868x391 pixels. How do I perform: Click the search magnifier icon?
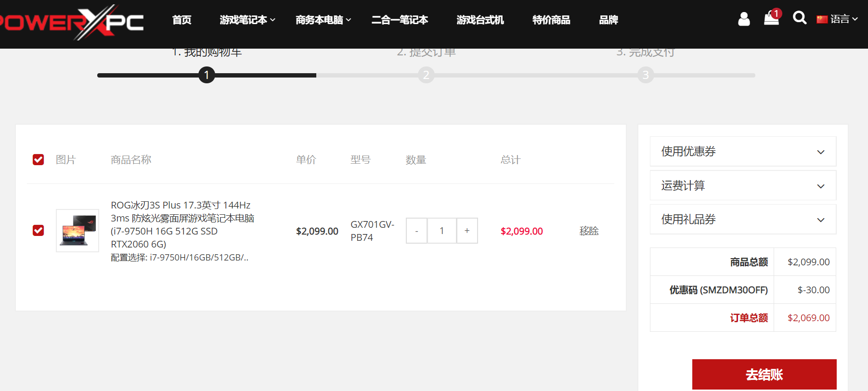(x=800, y=18)
